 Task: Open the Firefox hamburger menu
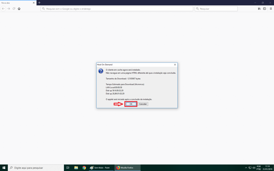(x=271, y=9)
